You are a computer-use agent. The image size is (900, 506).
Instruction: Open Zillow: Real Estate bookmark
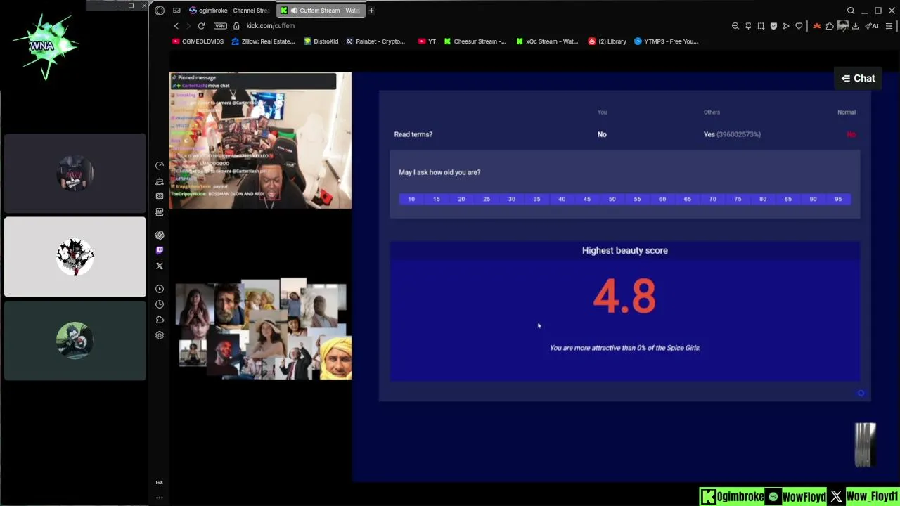pos(264,41)
